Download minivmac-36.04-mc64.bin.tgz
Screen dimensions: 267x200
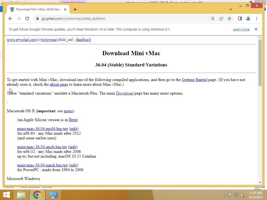click(43, 129)
